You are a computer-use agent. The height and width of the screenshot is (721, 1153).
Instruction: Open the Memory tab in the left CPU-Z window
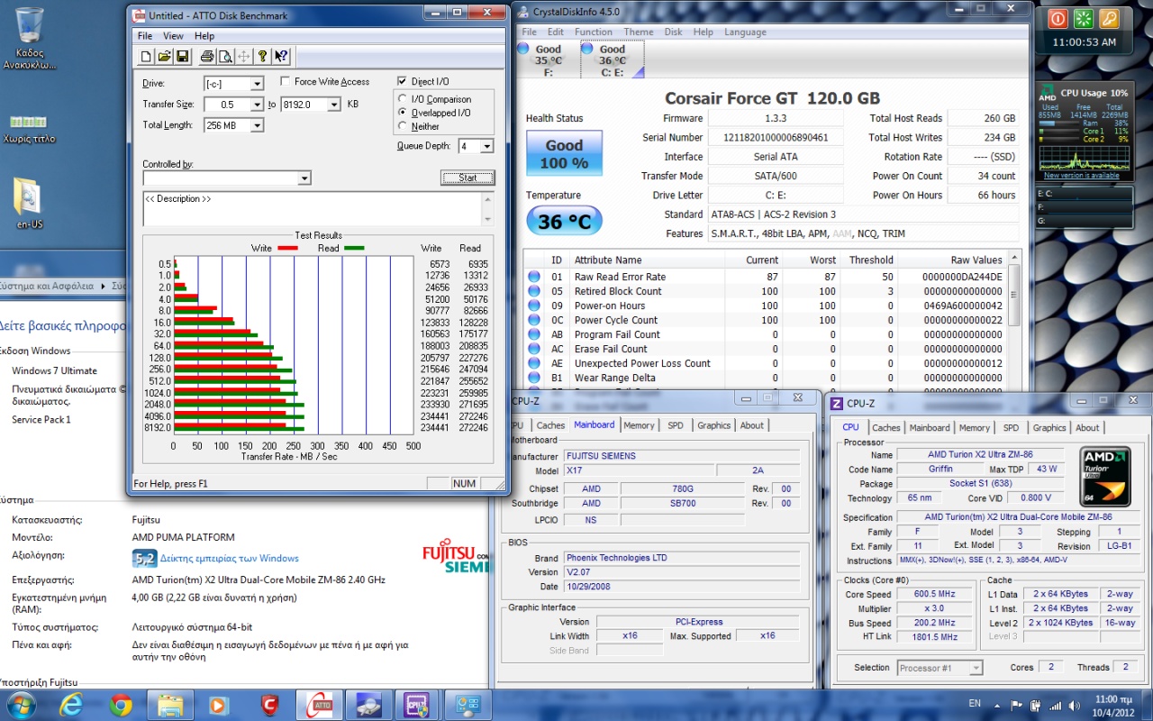[639, 425]
